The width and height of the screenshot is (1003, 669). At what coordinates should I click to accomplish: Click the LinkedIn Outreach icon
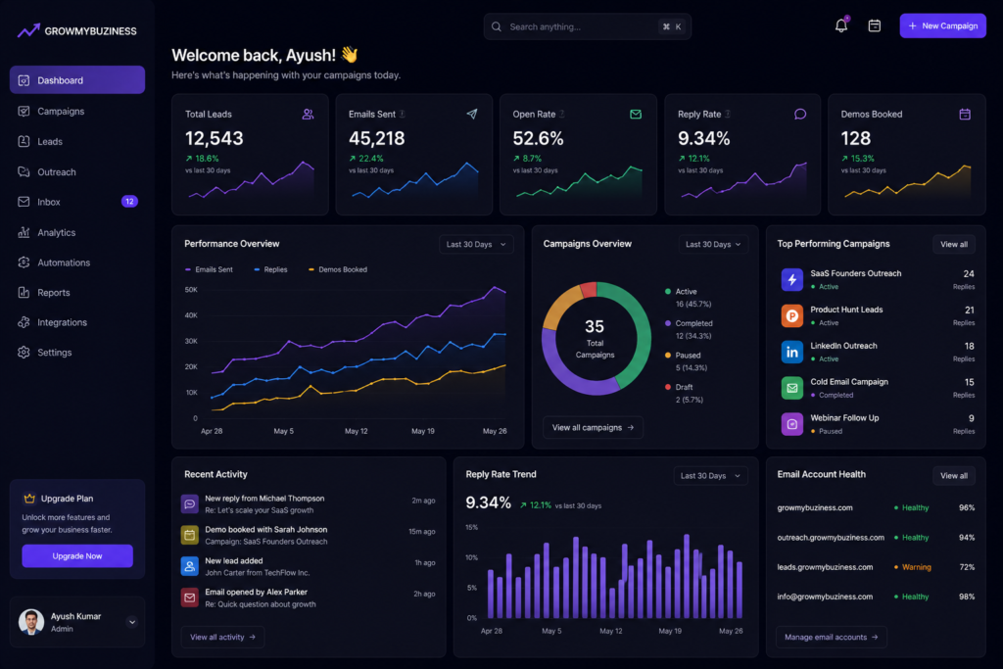click(x=791, y=352)
